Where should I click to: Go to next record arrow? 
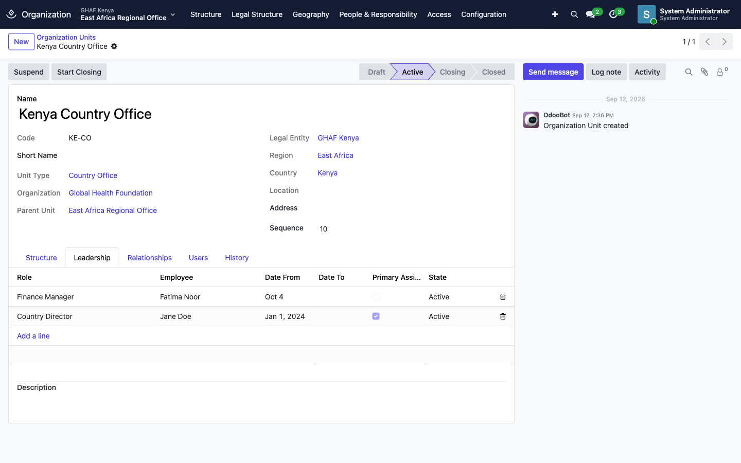coord(725,42)
